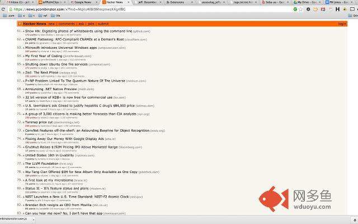Upvote arrow for Show HN whiteboards story
The image size is (358, 224).
pos(23,31)
